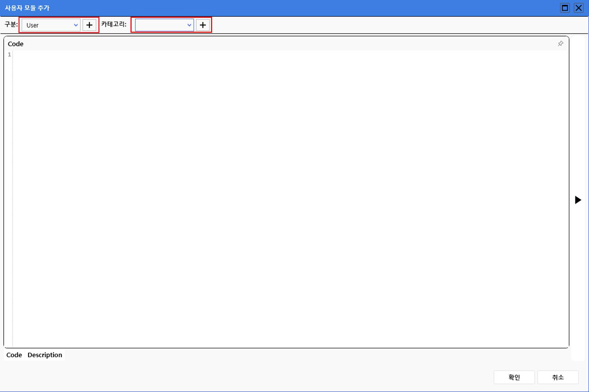This screenshot has height=392, width=589.
Task: Expand the right side panel with the black arrow
Action: pos(578,200)
